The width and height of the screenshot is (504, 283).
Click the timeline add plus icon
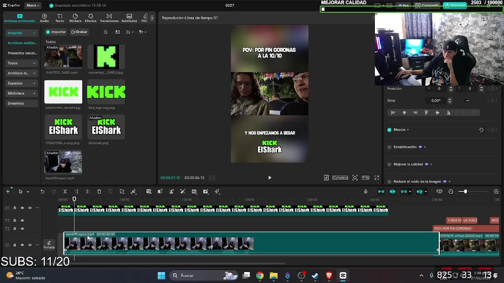point(8,191)
